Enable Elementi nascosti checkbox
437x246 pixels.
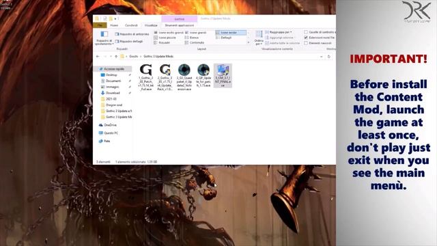306,43
